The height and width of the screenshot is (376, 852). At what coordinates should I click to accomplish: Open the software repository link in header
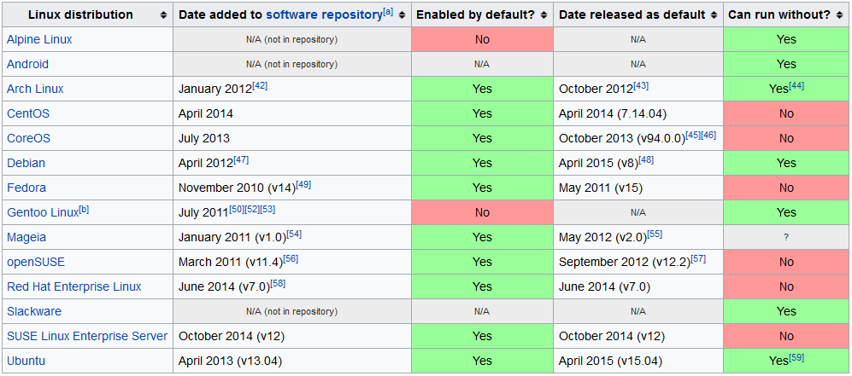pos(324,14)
